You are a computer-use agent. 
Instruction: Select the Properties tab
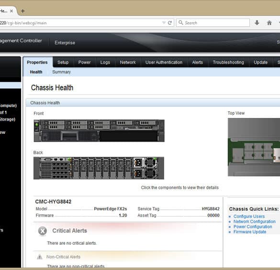coord(37,62)
